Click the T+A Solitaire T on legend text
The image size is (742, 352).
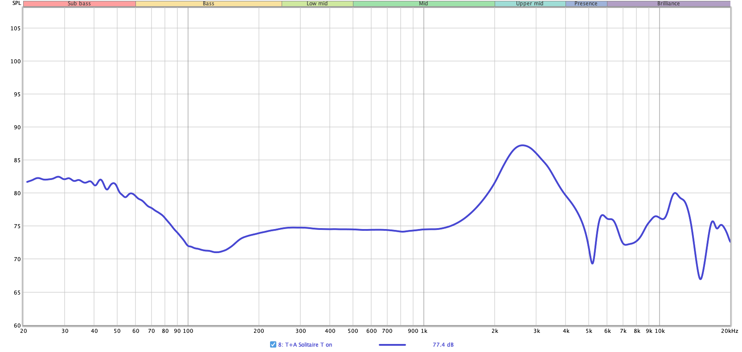pos(305,344)
